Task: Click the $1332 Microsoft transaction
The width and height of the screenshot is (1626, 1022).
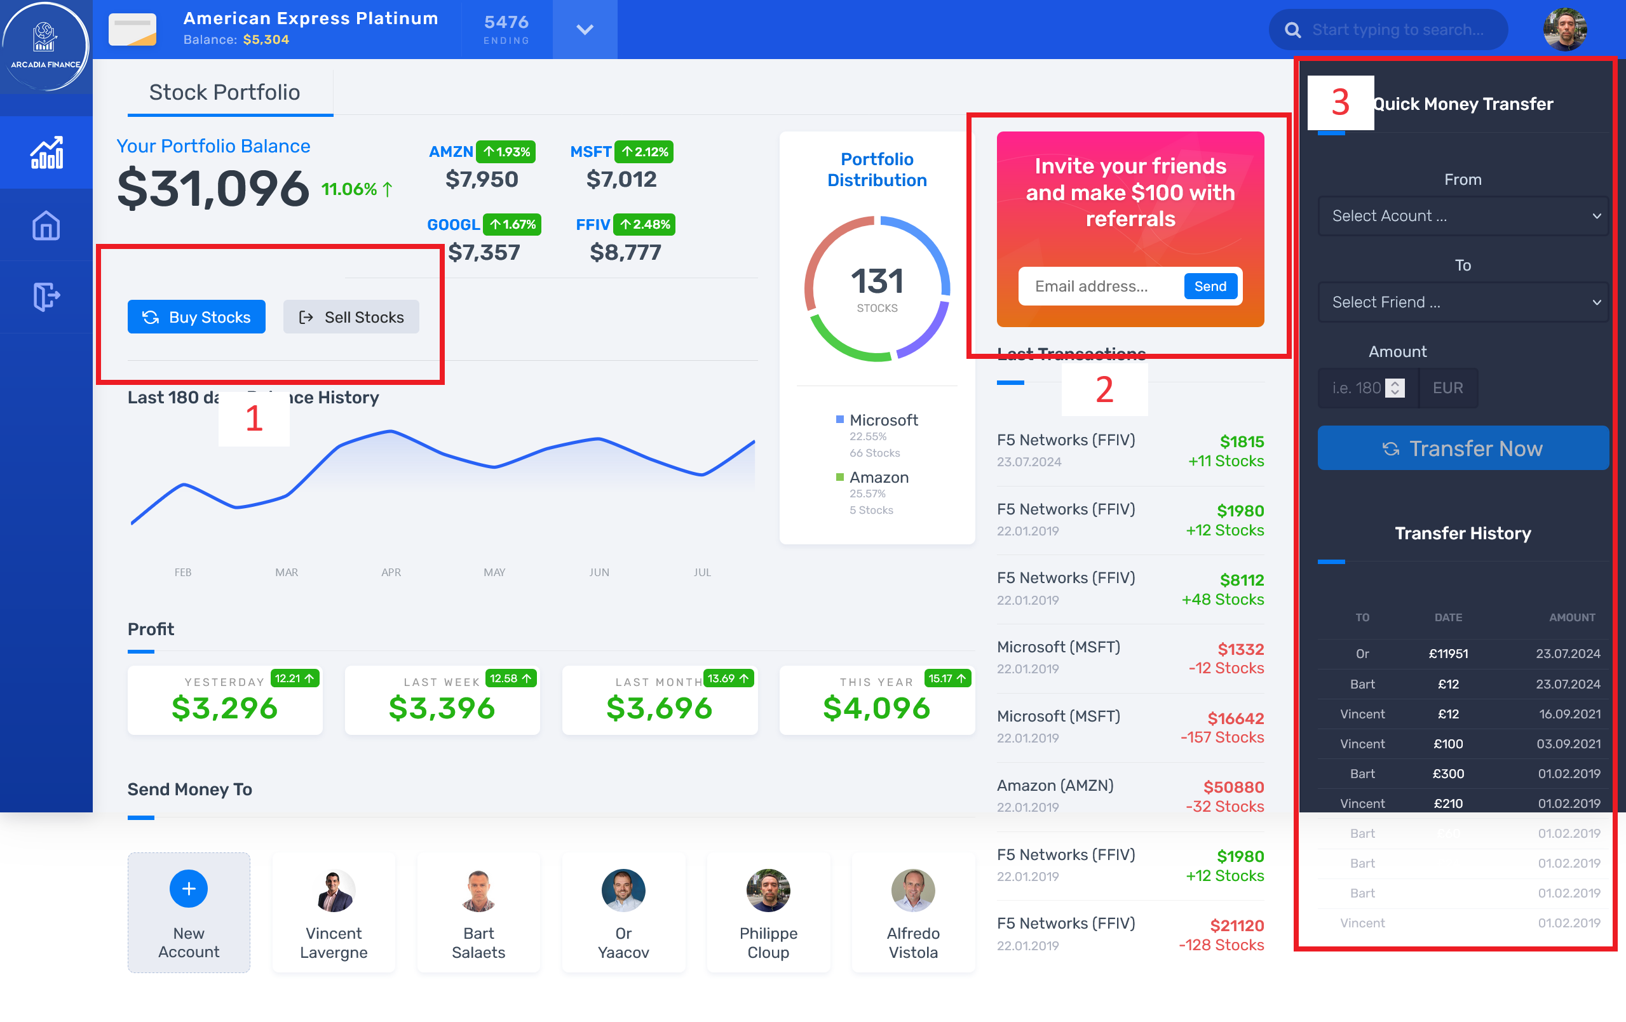Action: click(x=1130, y=658)
